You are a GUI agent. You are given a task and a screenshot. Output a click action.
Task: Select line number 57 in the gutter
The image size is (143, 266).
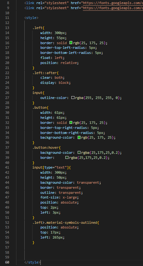[7, 247]
